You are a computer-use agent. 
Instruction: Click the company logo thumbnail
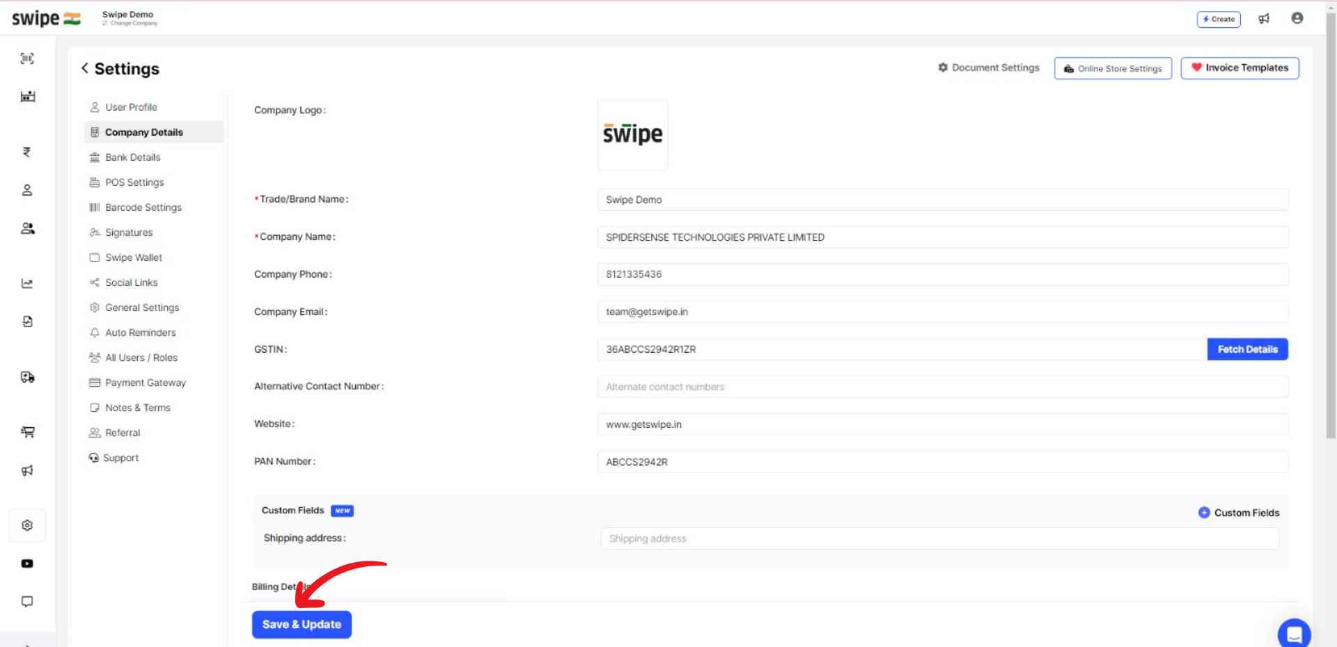[x=632, y=135]
